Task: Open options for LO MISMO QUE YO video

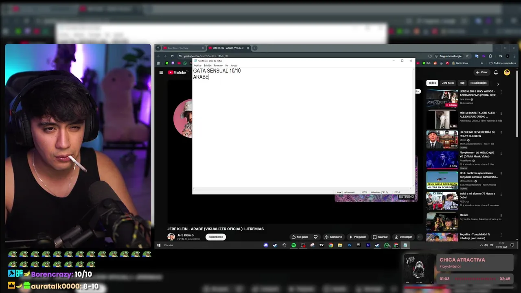Action: (501, 153)
